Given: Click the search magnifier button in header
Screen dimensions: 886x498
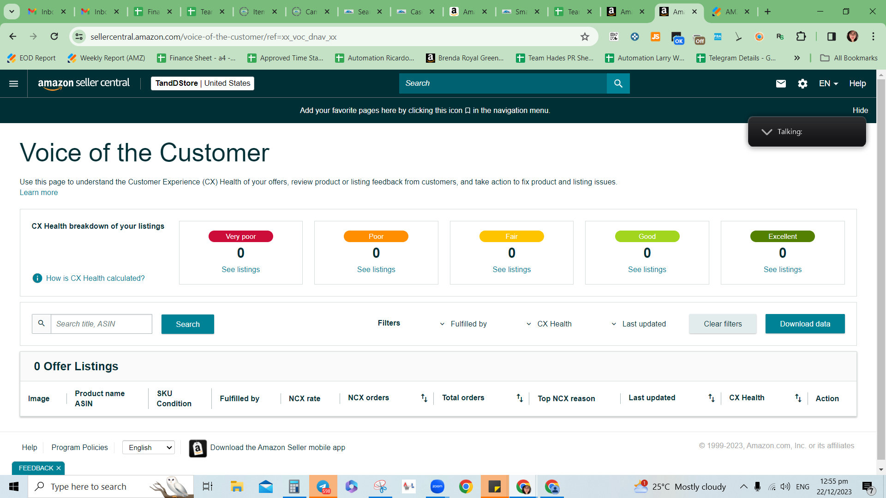Looking at the screenshot, I should (618, 83).
